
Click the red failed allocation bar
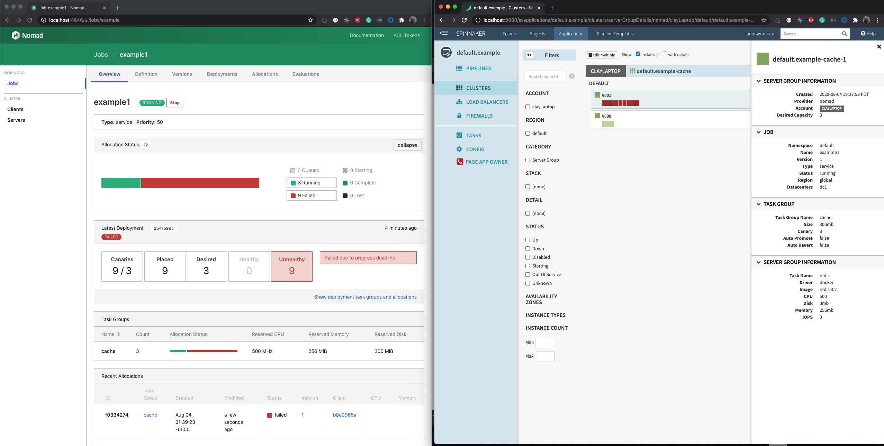tap(200, 183)
